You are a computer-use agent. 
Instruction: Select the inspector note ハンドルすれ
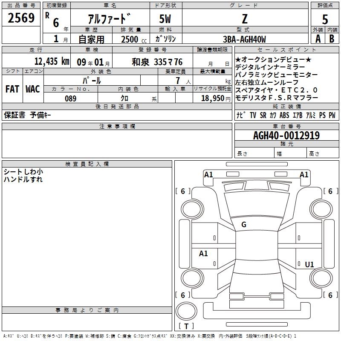click(x=23, y=179)
